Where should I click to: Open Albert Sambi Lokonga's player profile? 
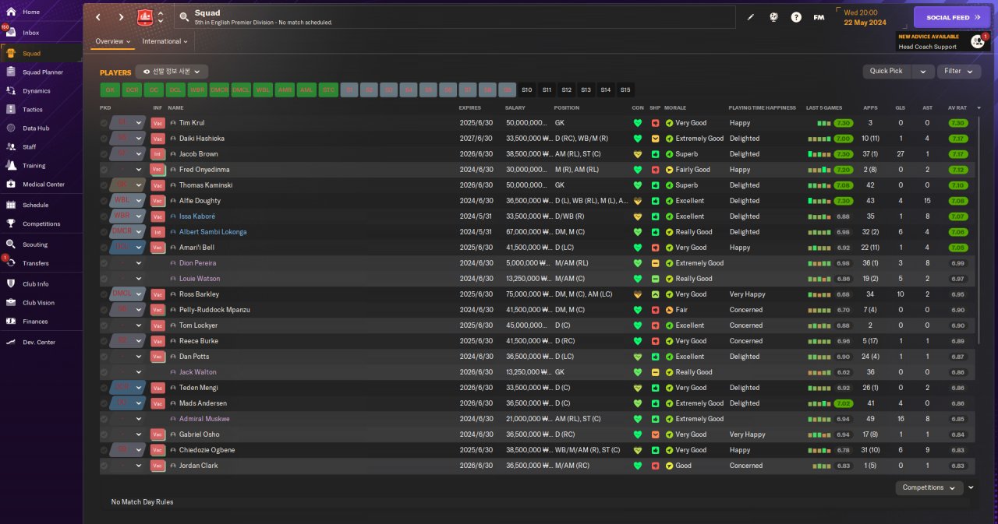pos(212,232)
